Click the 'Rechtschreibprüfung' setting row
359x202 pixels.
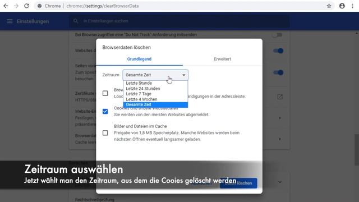[95, 200]
